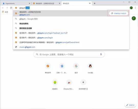The height and width of the screenshot is (109, 138).
Task: Open the QQ Music shortcut tile
Action: tap(55, 82)
